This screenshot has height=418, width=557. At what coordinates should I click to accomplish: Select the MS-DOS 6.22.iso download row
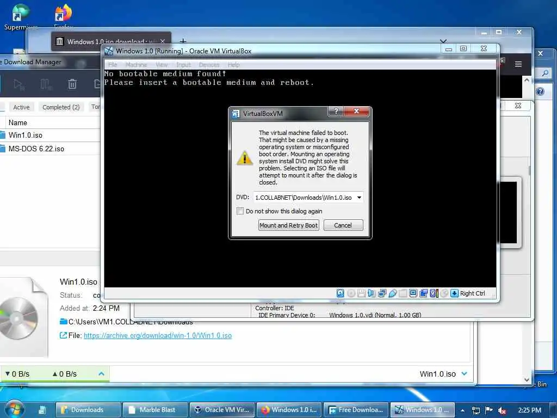point(49,149)
